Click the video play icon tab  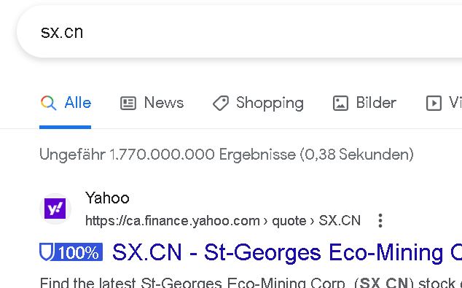434,104
